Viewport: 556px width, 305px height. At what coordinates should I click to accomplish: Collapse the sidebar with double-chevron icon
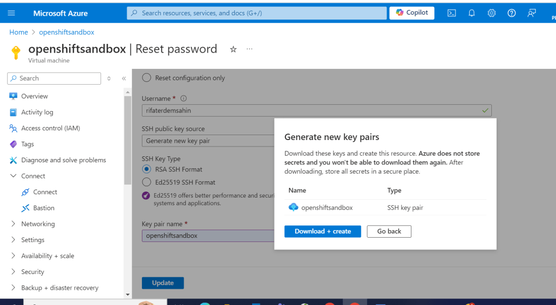click(124, 78)
